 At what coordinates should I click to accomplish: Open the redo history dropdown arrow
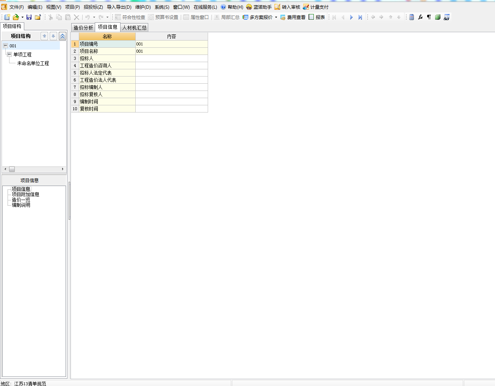pos(107,17)
